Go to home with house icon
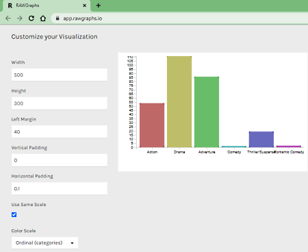The width and height of the screenshot is (308, 252). (x=43, y=18)
